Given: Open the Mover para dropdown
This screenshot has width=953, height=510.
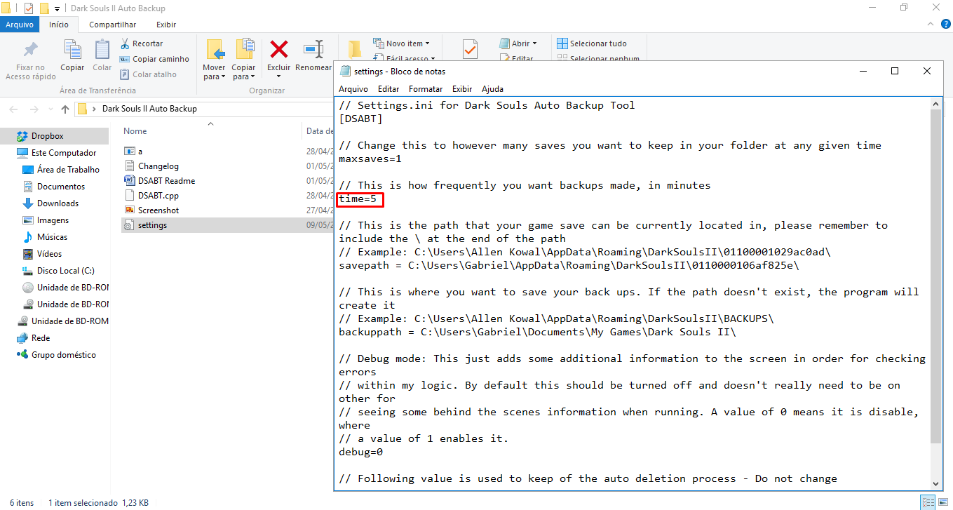Looking at the screenshot, I should pos(214,72).
